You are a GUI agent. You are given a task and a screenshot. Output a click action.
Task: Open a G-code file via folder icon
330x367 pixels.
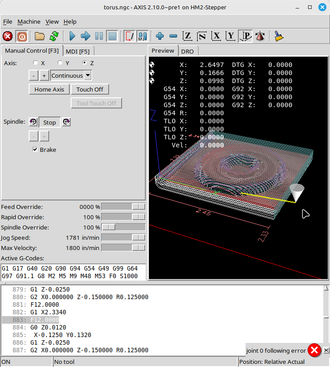point(40,36)
